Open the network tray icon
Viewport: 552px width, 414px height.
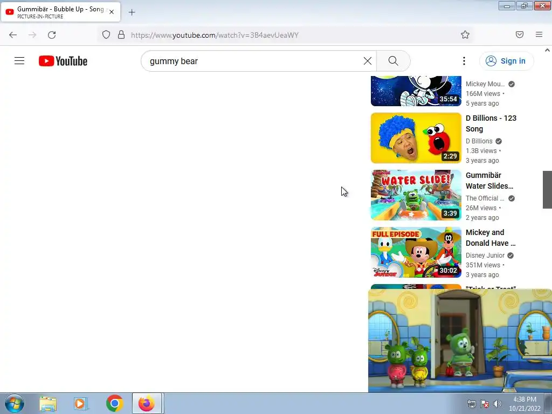click(x=471, y=404)
